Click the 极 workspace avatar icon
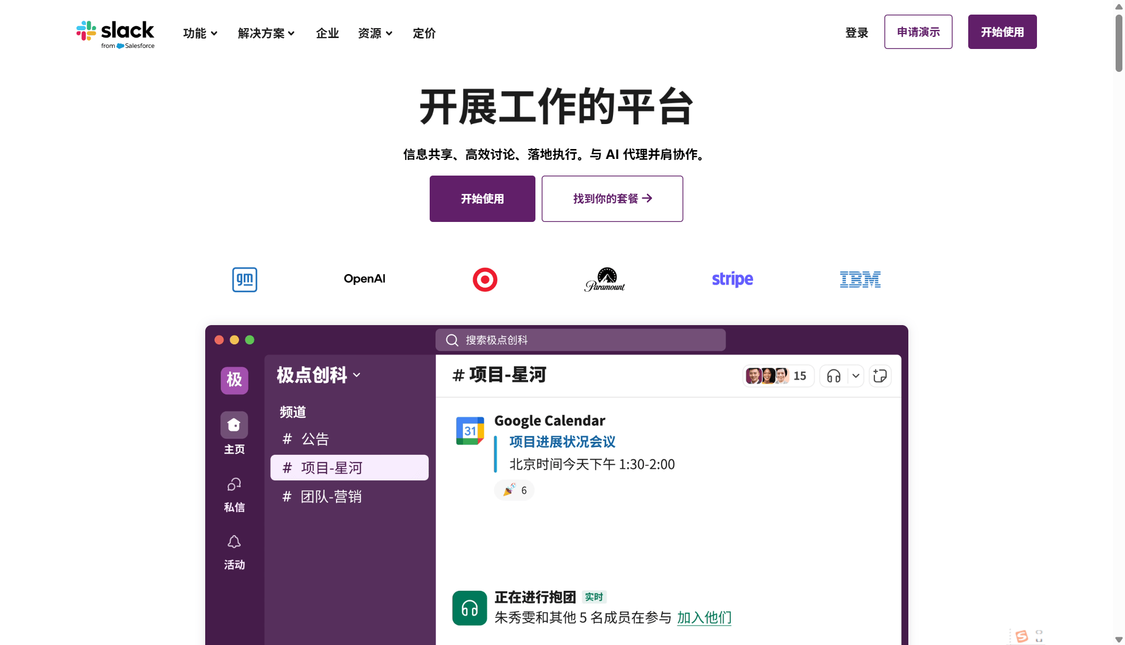This screenshot has width=1125, height=645. [234, 380]
